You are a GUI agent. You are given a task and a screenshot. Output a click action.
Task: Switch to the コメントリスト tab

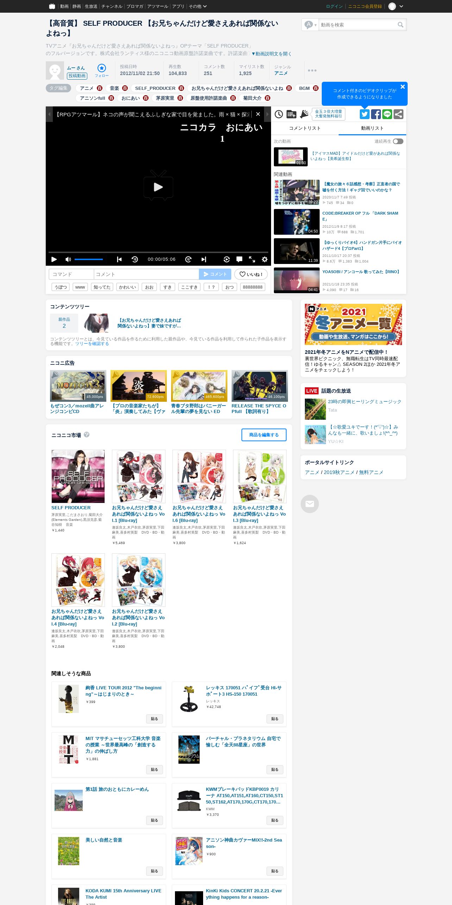[x=305, y=128]
